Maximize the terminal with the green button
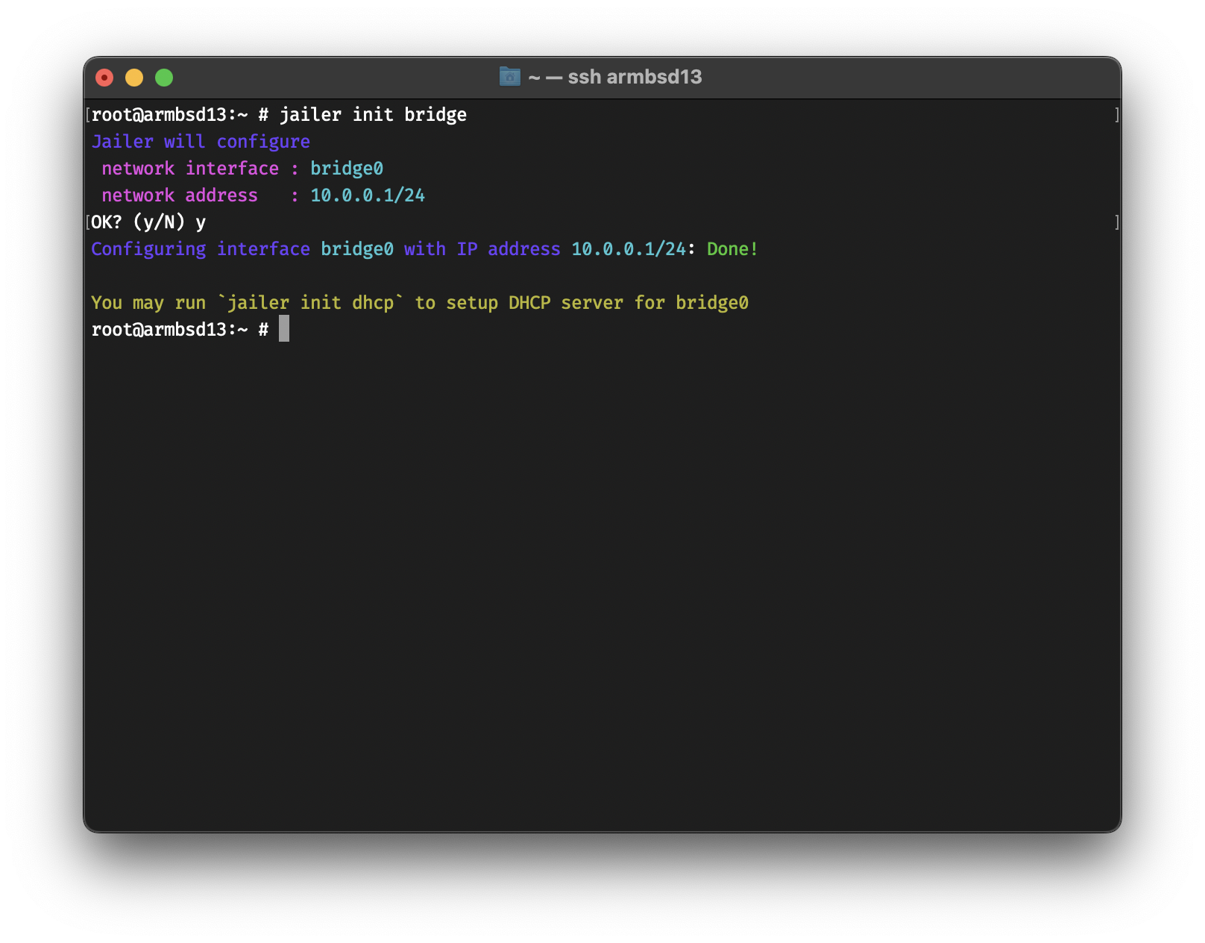This screenshot has height=943, width=1205. [164, 78]
